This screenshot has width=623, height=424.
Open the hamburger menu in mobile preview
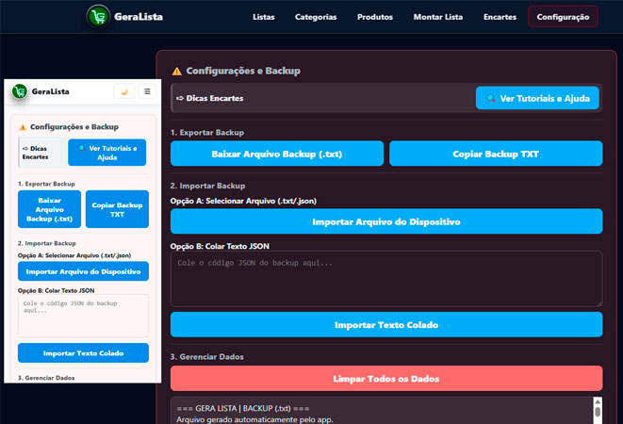click(x=147, y=91)
